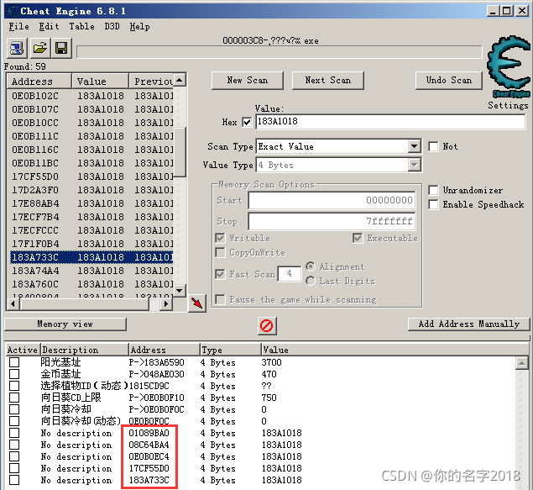
Task: Enable the Not checkbox
Action: click(433, 146)
